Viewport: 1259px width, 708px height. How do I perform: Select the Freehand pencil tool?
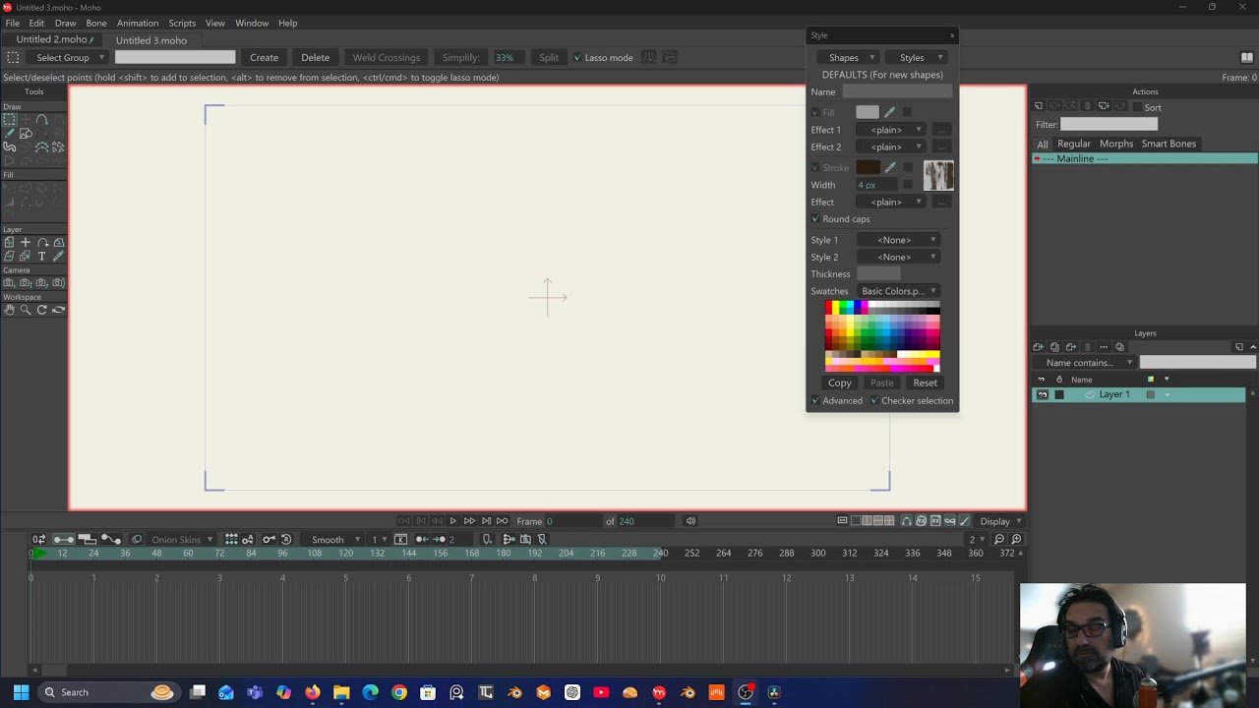click(9, 134)
